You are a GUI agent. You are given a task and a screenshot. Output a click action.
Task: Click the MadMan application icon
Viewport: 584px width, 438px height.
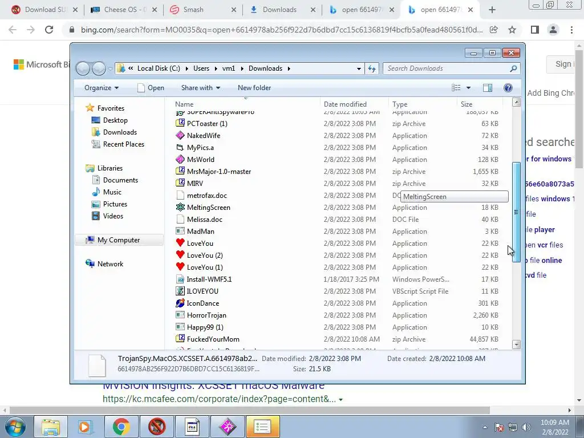(x=180, y=232)
